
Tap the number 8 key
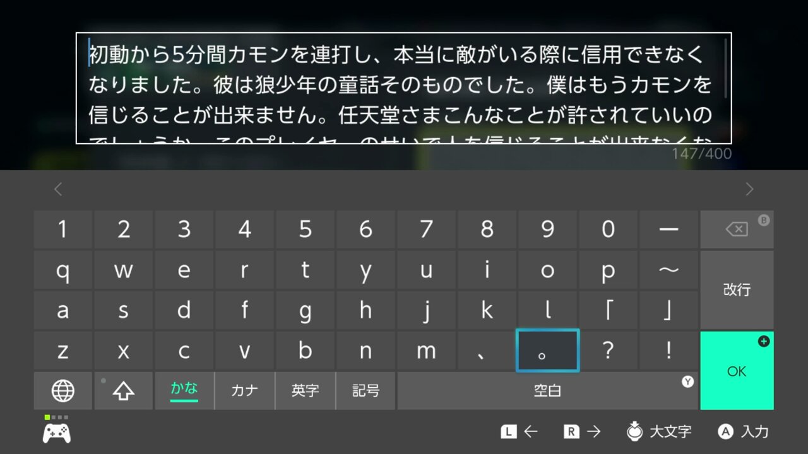[487, 230]
